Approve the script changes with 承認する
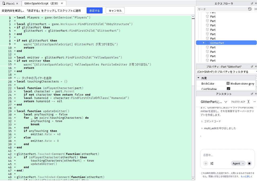257x182 pixels. pos(94,11)
